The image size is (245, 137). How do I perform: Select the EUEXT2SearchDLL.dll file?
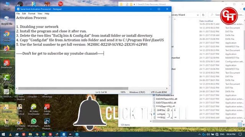(x=166, y=103)
